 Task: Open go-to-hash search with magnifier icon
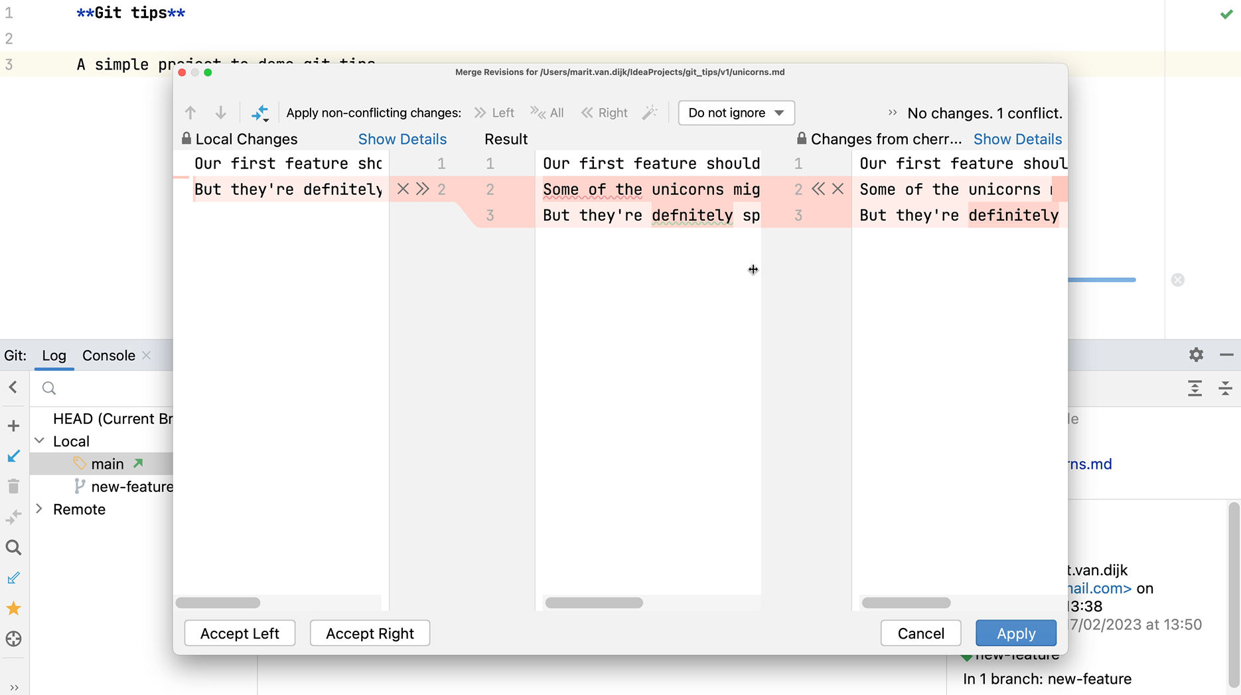click(13, 548)
